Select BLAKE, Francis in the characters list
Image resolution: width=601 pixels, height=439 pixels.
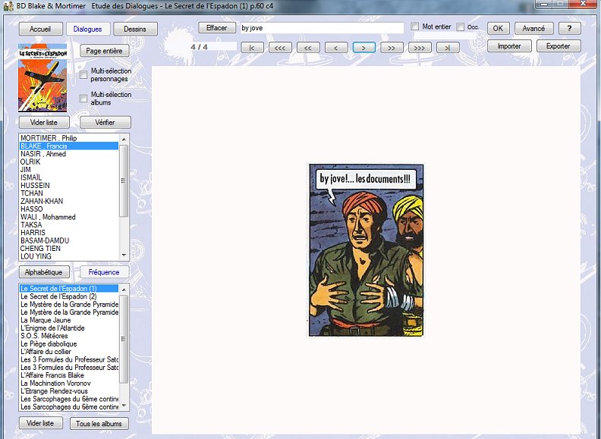[x=69, y=146]
